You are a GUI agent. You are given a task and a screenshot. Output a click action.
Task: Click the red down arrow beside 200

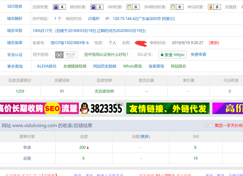pos(88,148)
